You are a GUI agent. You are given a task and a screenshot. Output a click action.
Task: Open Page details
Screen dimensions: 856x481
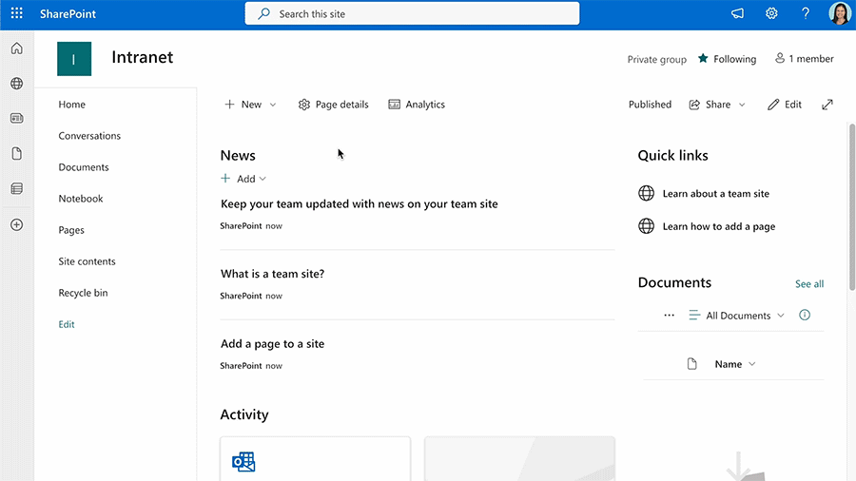point(334,105)
